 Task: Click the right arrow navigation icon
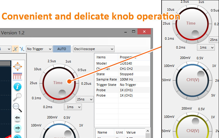18,128
